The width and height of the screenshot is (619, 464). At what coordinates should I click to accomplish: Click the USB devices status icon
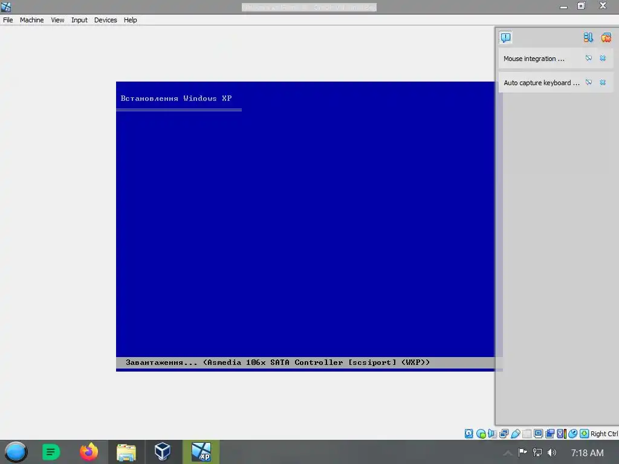tap(515, 434)
